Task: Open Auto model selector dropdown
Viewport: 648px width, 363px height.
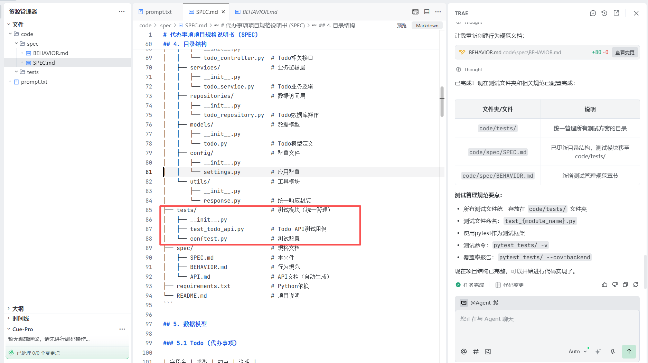Action: click(577, 352)
